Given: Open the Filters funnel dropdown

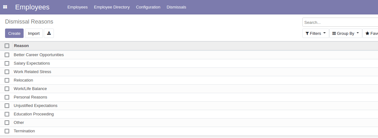Looking at the screenshot, I should click(315, 33).
